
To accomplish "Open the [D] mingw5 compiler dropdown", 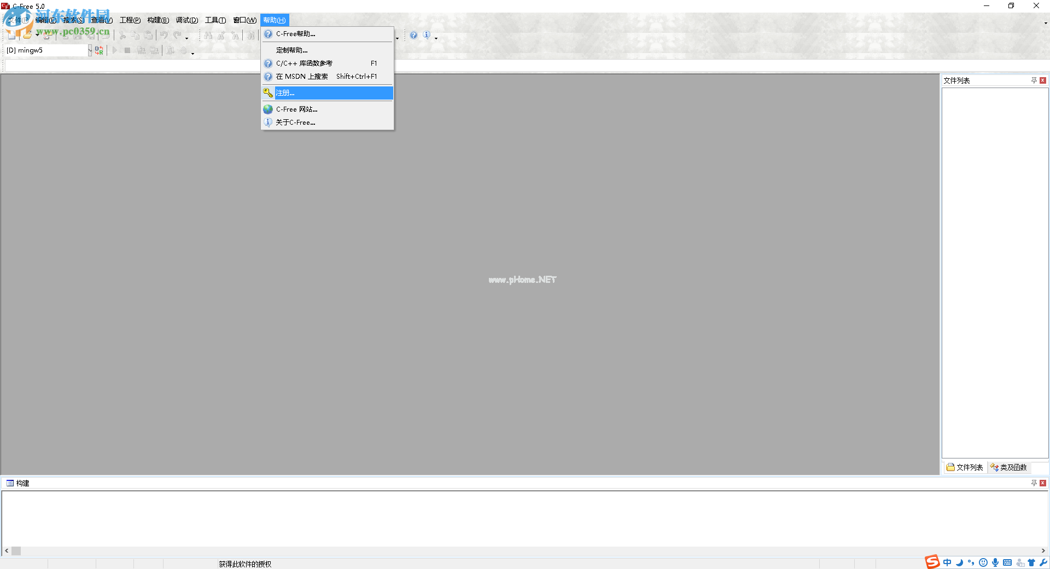I will coord(90,50).
